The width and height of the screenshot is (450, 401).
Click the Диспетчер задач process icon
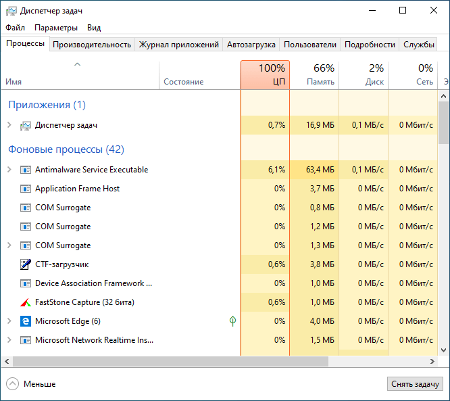pyautogui.click(x=26, y=125)
